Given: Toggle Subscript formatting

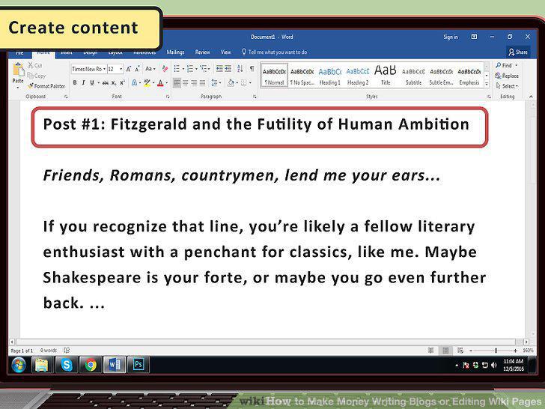Looking at the screenshot, I should point(114,82).
